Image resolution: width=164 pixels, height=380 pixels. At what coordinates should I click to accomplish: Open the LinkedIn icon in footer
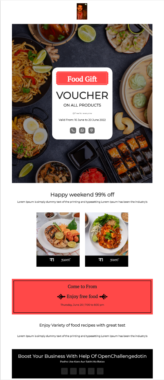coord(91,371)
